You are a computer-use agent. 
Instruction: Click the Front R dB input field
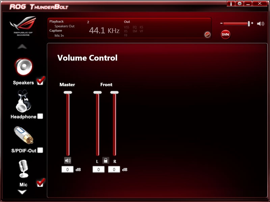tap(114, 170)
